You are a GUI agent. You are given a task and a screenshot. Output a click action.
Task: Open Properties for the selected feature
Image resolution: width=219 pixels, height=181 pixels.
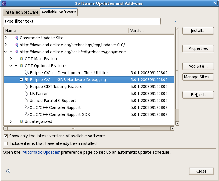198,48
